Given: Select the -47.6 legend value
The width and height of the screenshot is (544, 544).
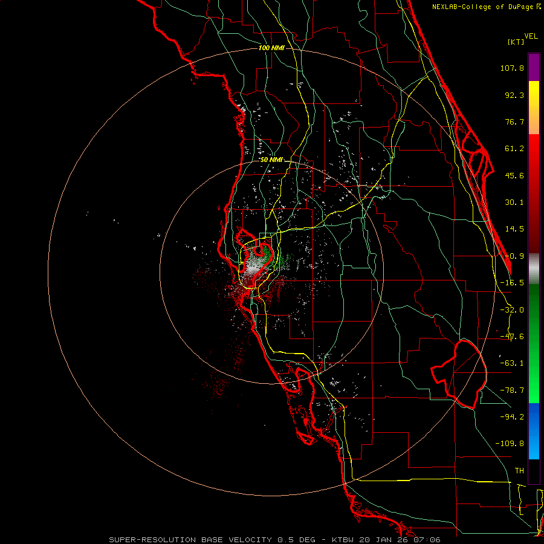Looking at the screenshot, I should (x=512, y=337).
